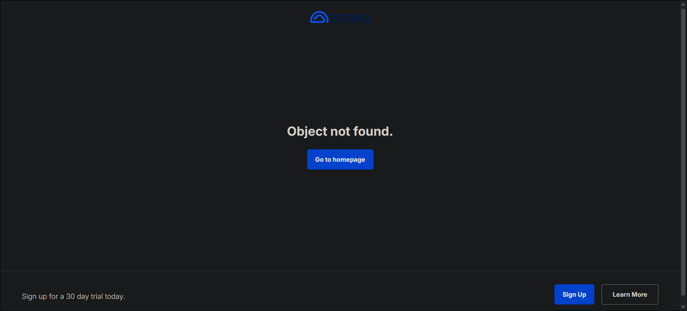Click the scrollbar track beneath the thumb
Viewport: 687px width, 311px height.
(x=683, y=300)
